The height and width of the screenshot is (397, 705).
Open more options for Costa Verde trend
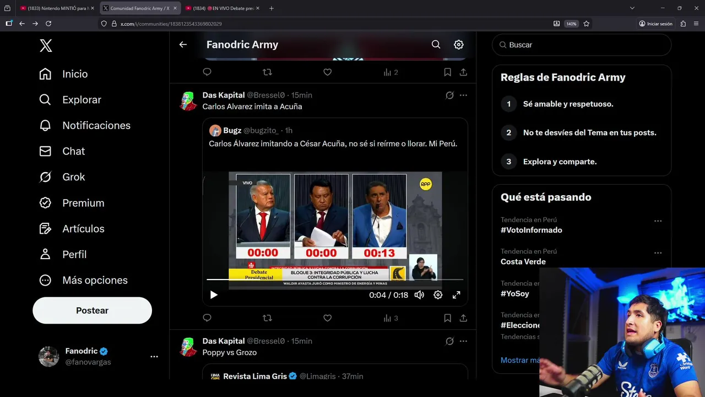(x=658, y=253)
